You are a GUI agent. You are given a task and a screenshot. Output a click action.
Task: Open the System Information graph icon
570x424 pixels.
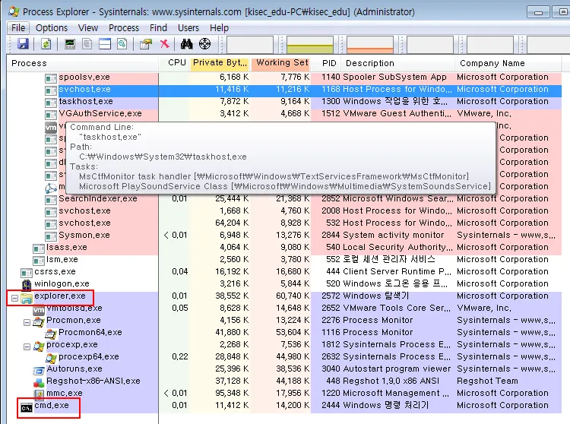(70, 44)
